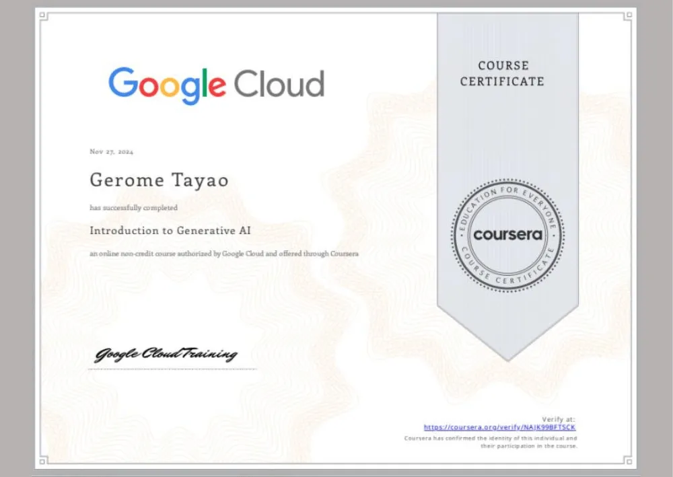Click the Coursera seal emblem

(x=507, y=235)
